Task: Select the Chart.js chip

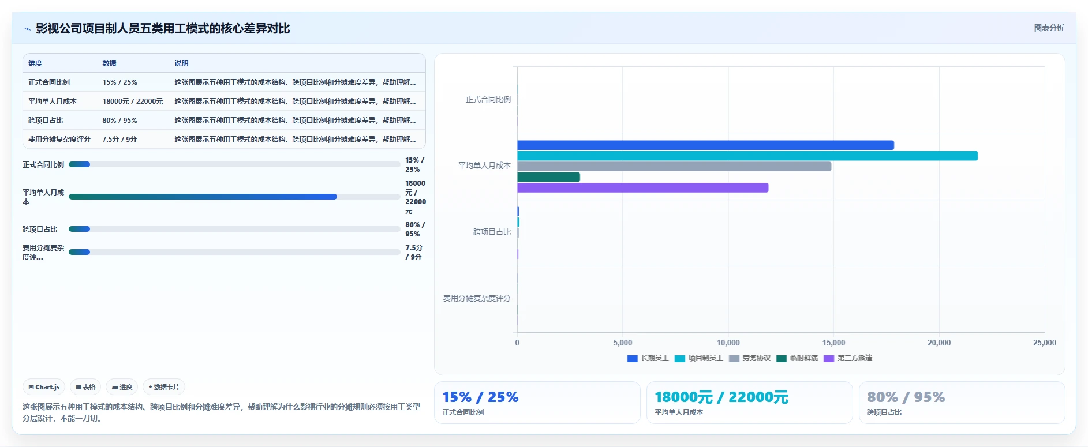Action: pos(44,387)
